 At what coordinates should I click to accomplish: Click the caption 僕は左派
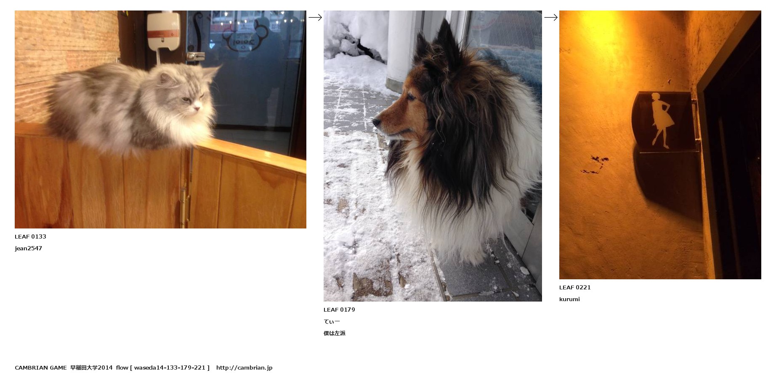click(335, 333)
